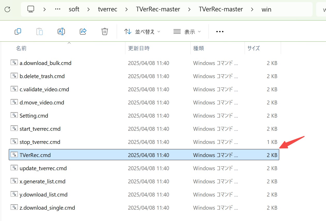This screenshot has width=326, height=221.
Task: Click the a.download_bulk.cmd file icon
Action: tap(14, 63)
